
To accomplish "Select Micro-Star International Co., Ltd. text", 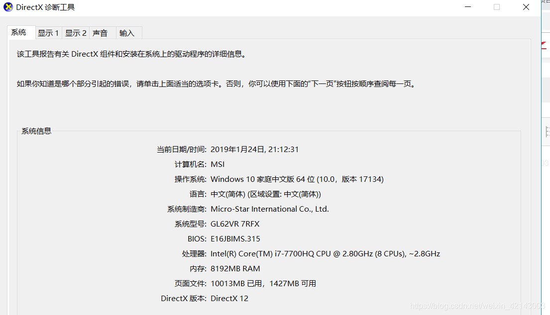I will pos(270,209).
